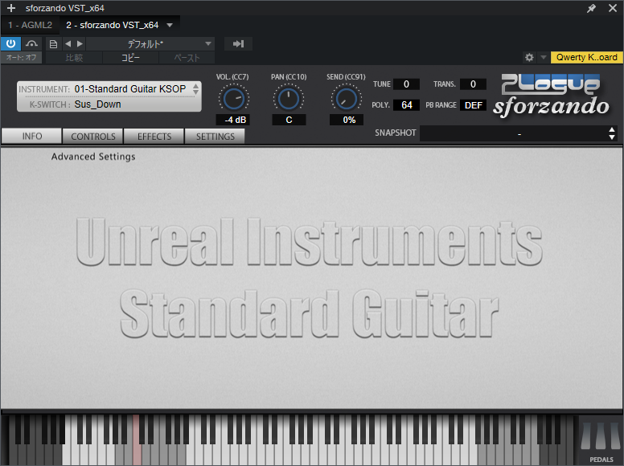Expand the small arrow beside gear icon
Screen dimensions: 624x466
click(544, 57)
